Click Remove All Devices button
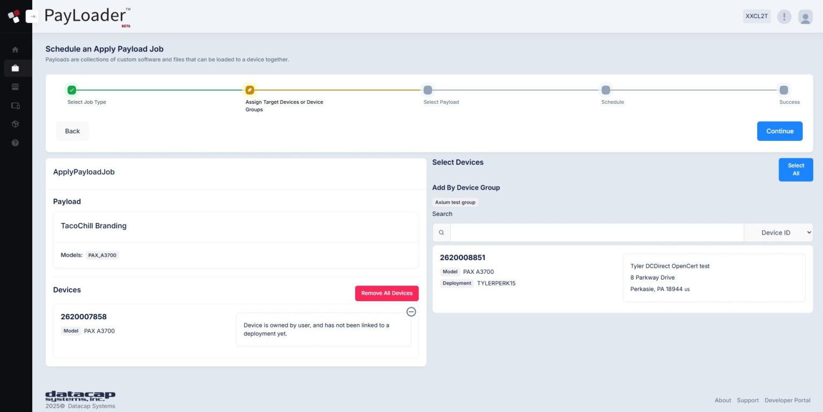 click(387, 293)
